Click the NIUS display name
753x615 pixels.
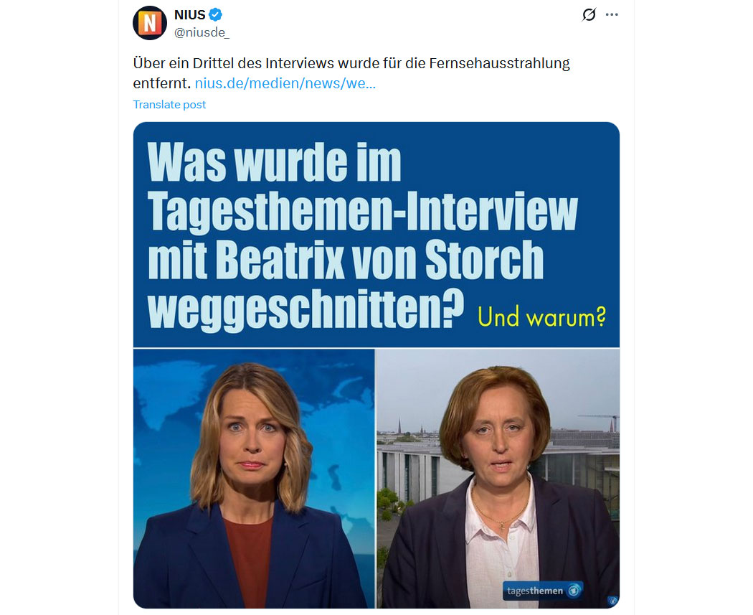coord(190,15)
